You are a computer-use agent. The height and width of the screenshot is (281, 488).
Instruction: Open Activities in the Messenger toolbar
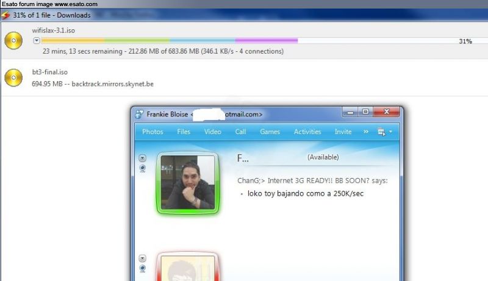(307, 132)
